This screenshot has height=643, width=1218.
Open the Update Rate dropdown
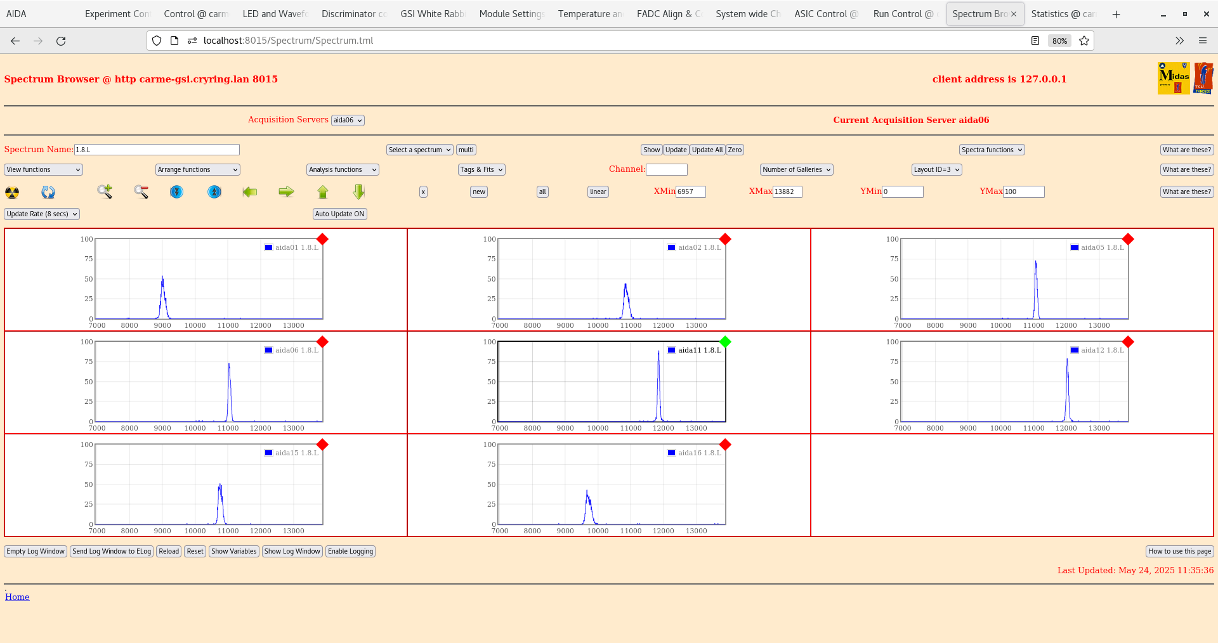41,214
